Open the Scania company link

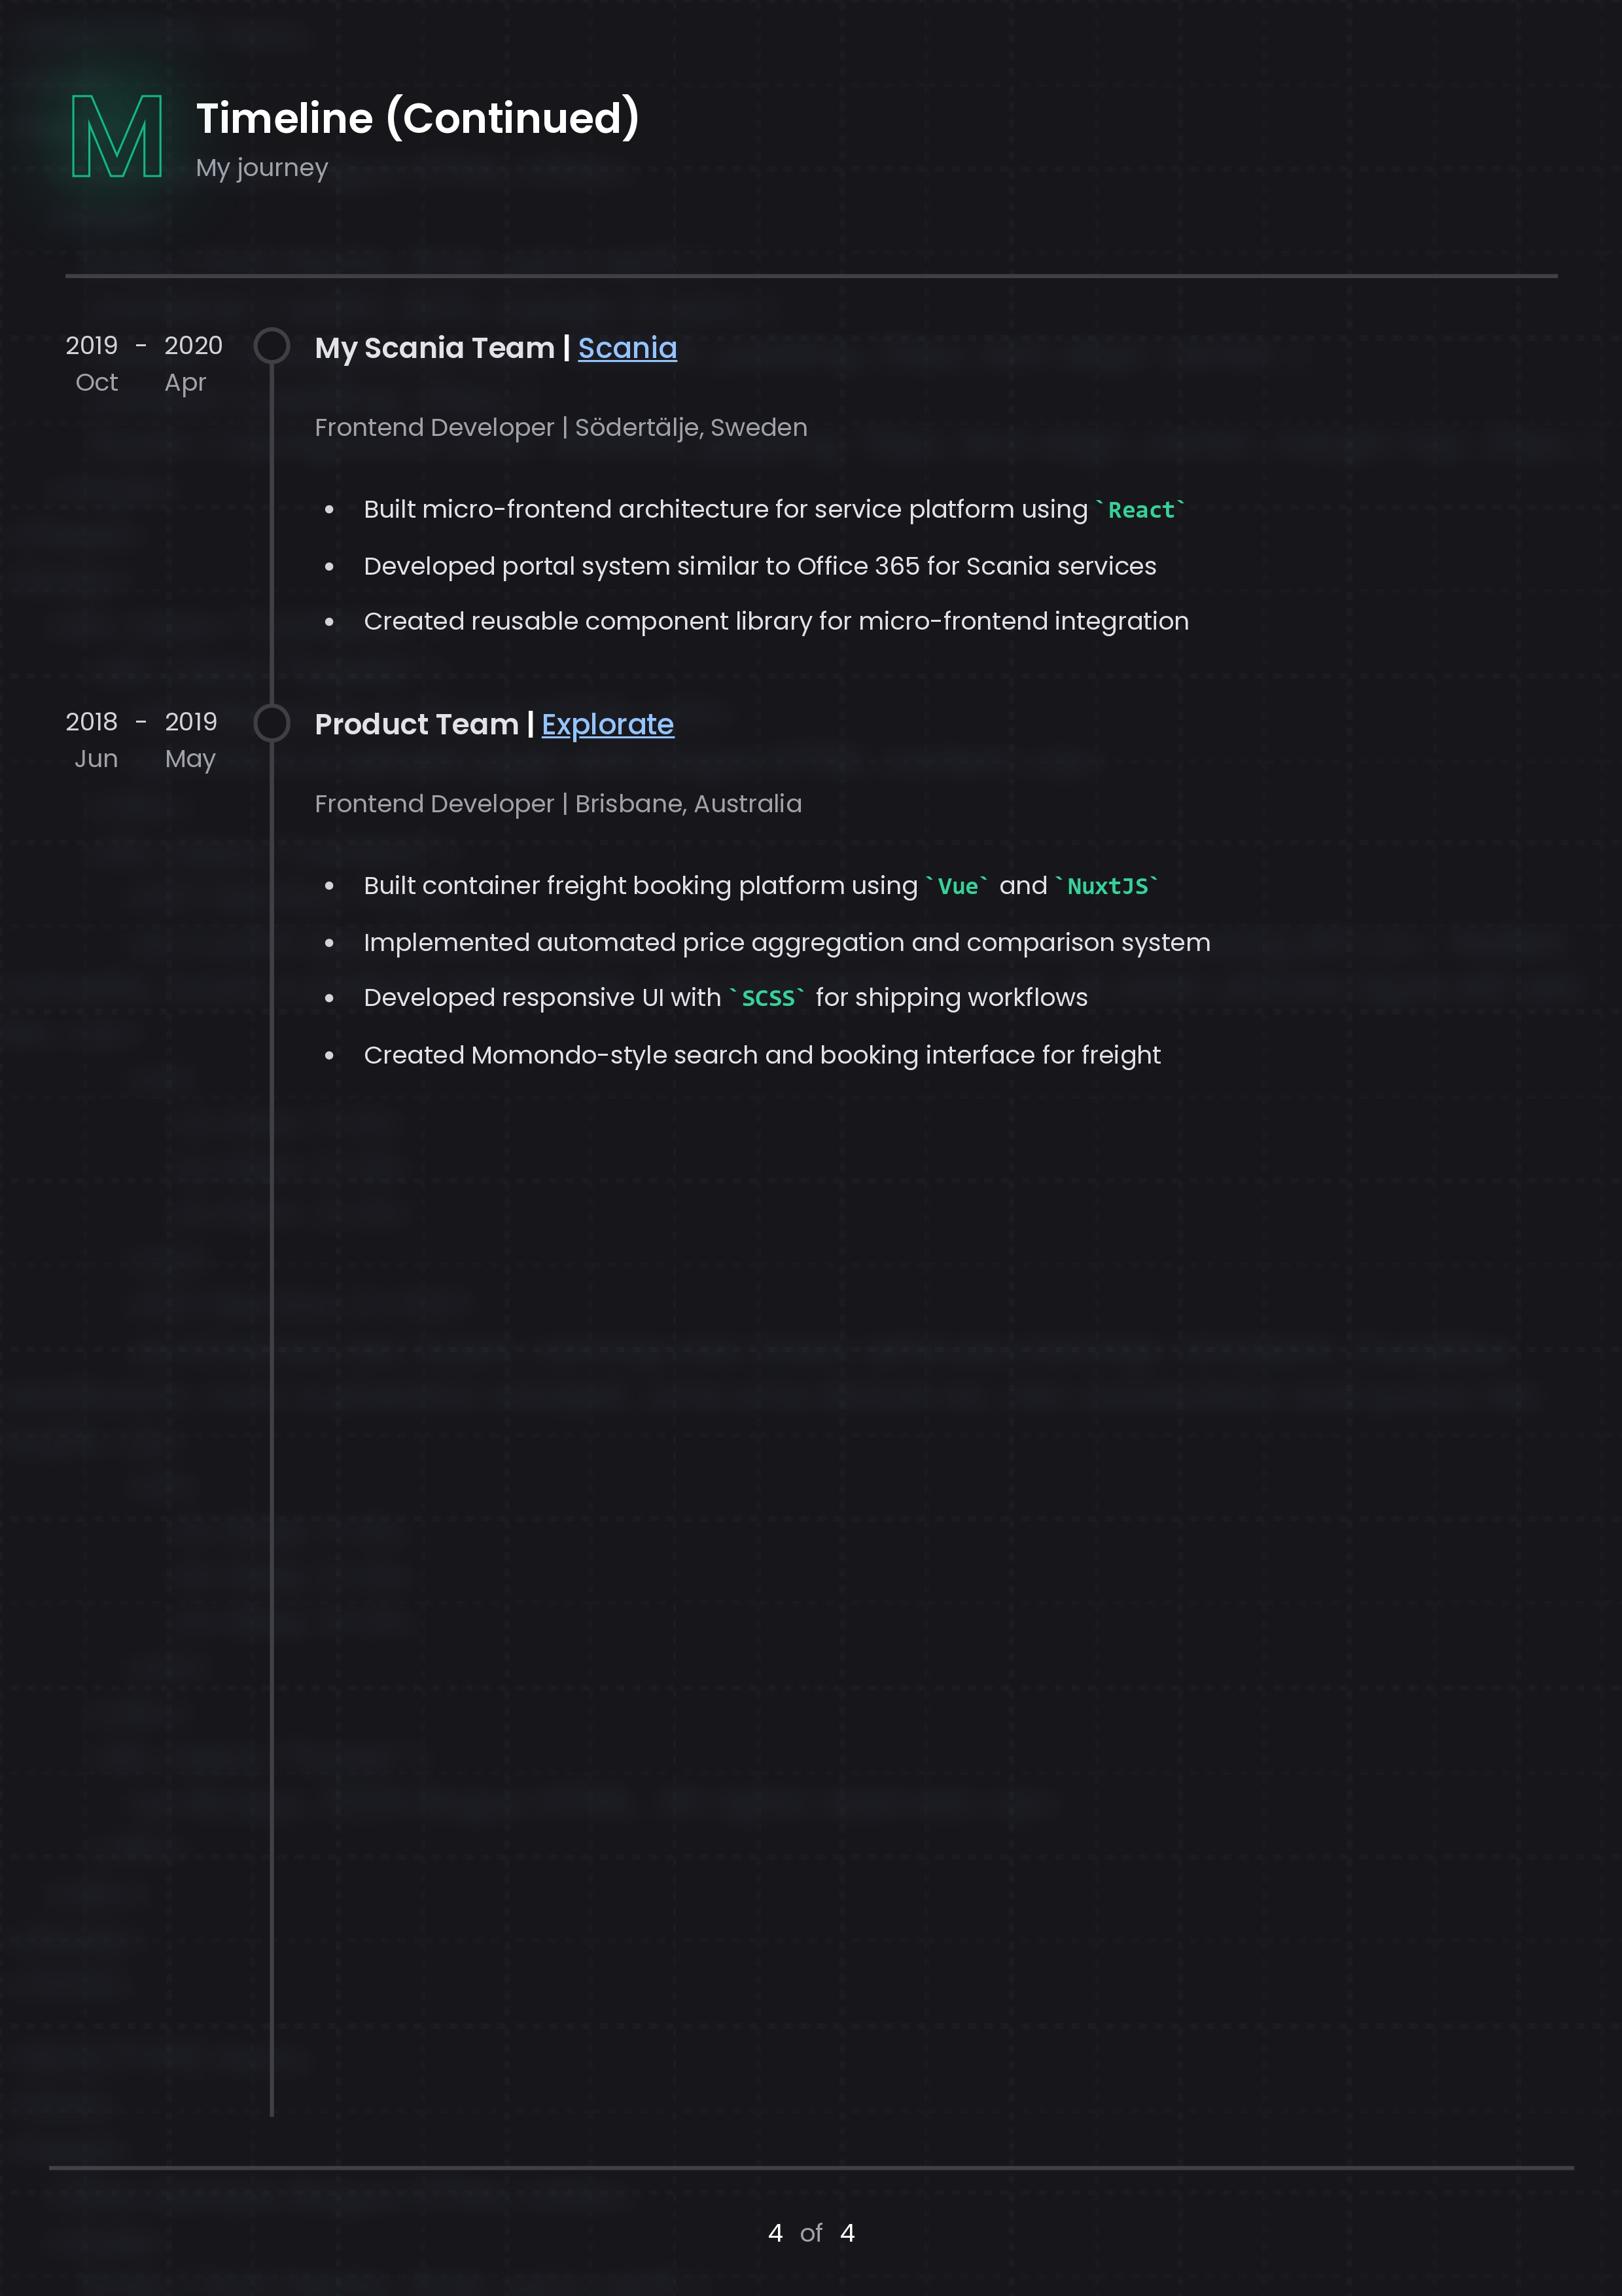coord(627,348)
